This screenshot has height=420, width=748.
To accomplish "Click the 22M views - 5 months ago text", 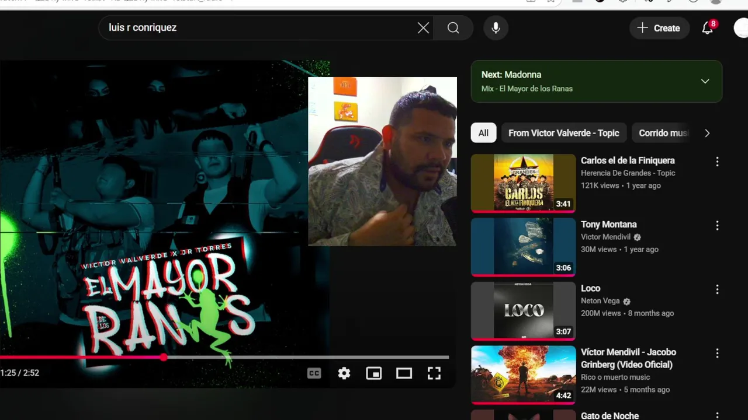I will (625, 390).
